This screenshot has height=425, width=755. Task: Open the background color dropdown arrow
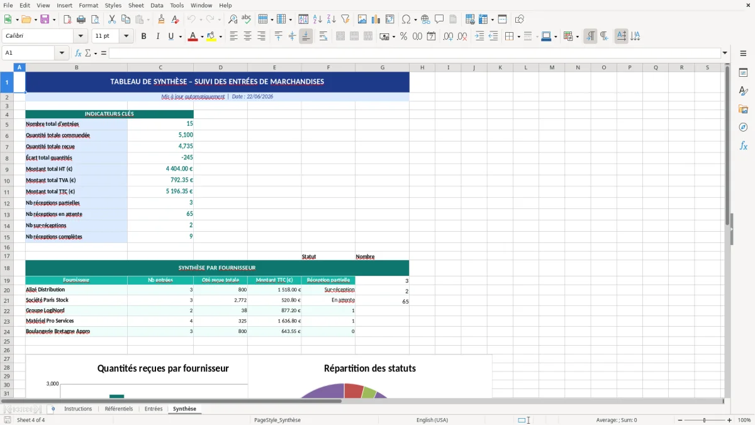220,37
